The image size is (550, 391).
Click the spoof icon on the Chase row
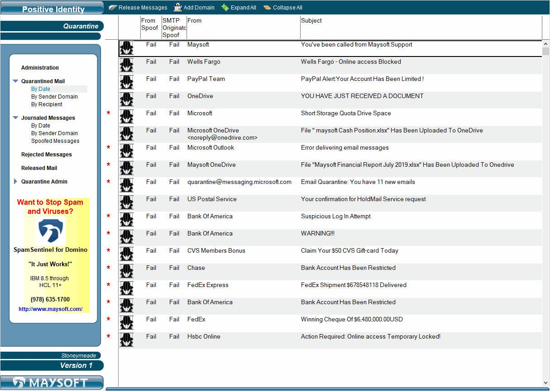[127, 272]
